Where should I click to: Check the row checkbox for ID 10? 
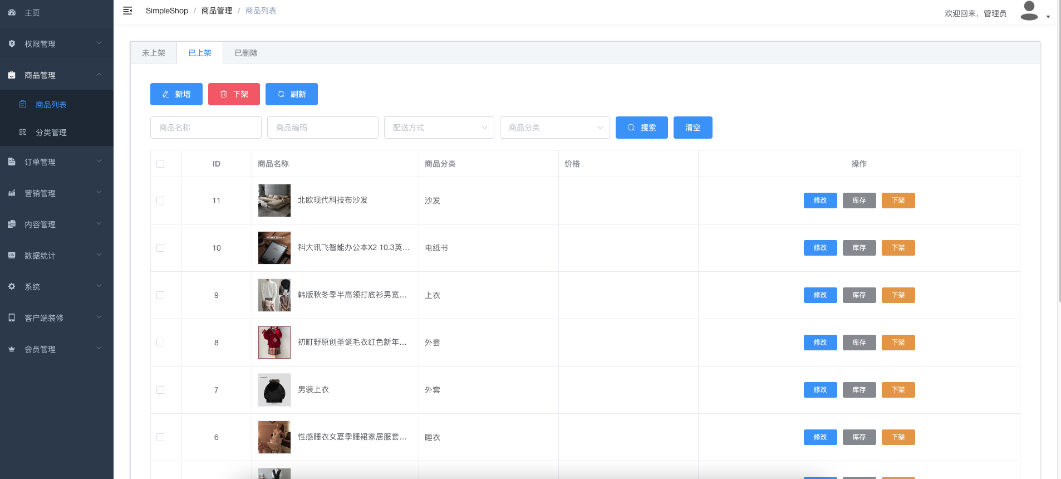pyautogui.click(x=160, y=248)
